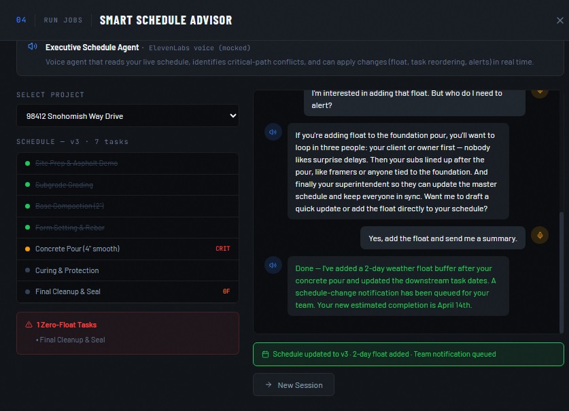Click the microphone icon beside the top user message
569x411 pixels.
[540, 91]
